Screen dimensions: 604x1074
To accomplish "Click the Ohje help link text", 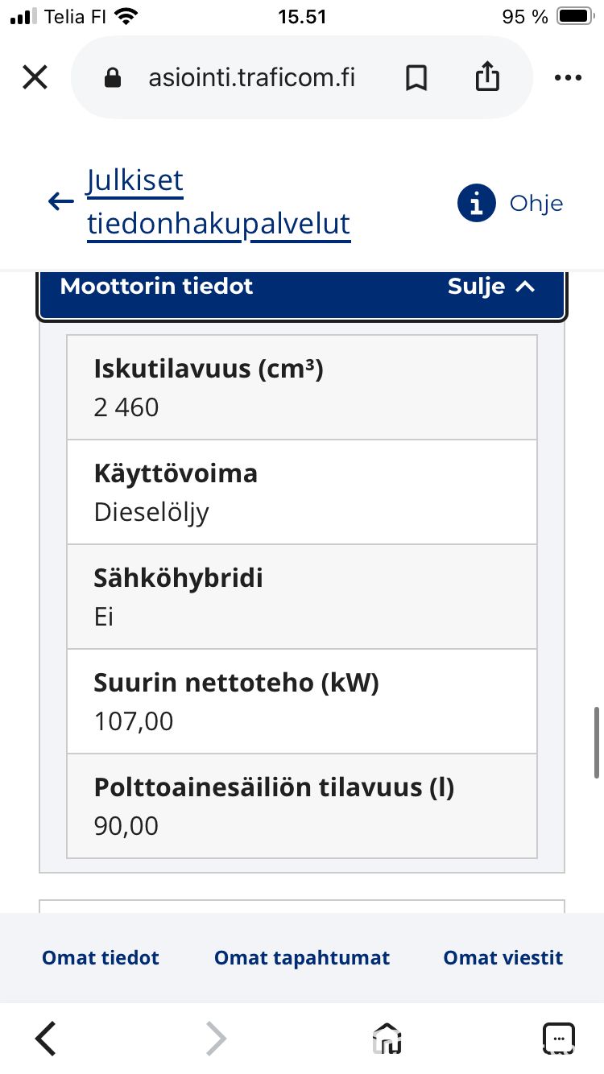I will [x=536, y=203].
